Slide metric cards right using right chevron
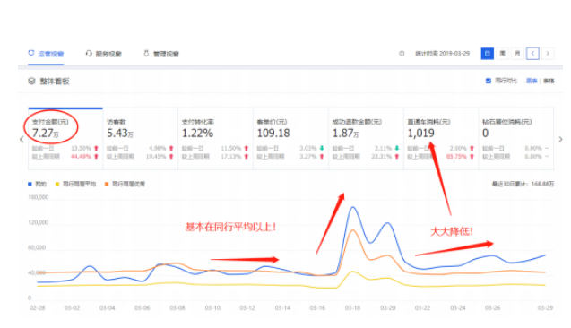Image resolution: width=571 pixels, height=328 pixels. tap(560, 139)
